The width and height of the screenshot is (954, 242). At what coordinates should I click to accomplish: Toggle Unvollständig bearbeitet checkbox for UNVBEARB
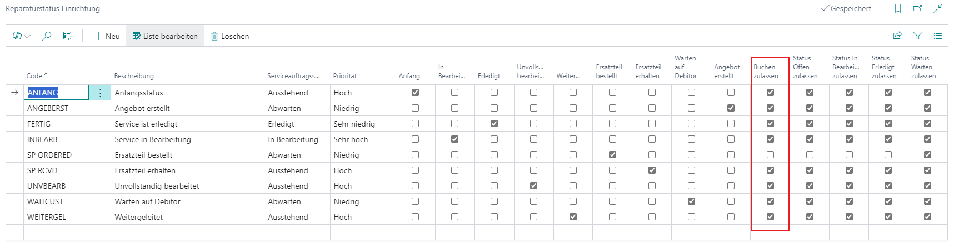(x=533, y=186)
